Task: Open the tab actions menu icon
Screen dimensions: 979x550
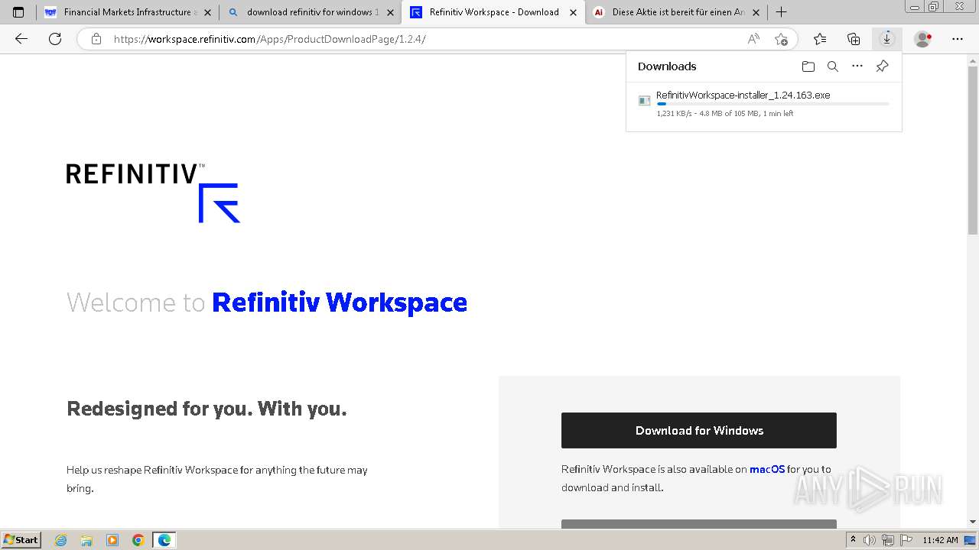Action: [18, 12]
